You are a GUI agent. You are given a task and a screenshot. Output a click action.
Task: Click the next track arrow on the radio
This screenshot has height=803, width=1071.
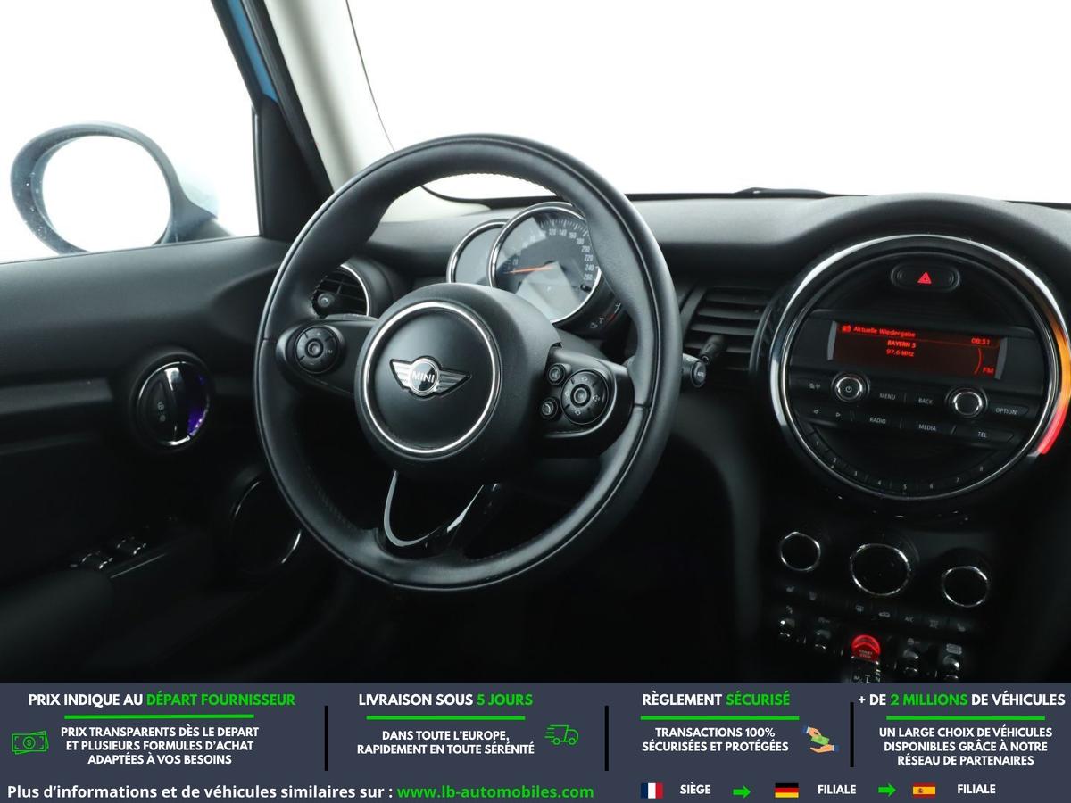838,415
